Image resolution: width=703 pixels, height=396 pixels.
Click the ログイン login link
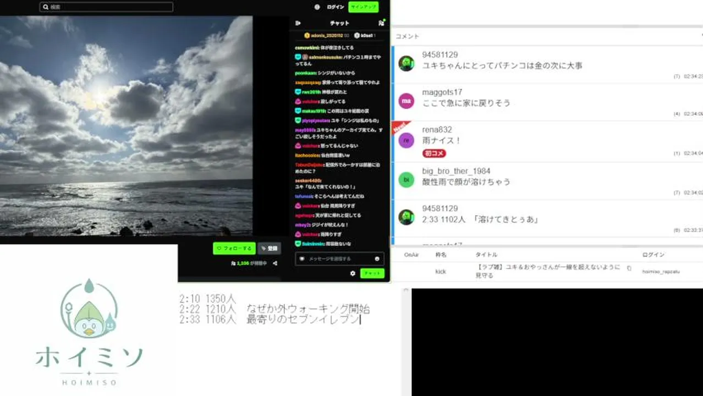coord(335,7)
